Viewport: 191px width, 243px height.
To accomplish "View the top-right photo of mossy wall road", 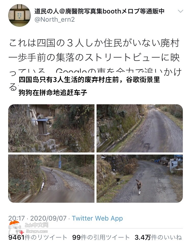I will pos(140,128).
